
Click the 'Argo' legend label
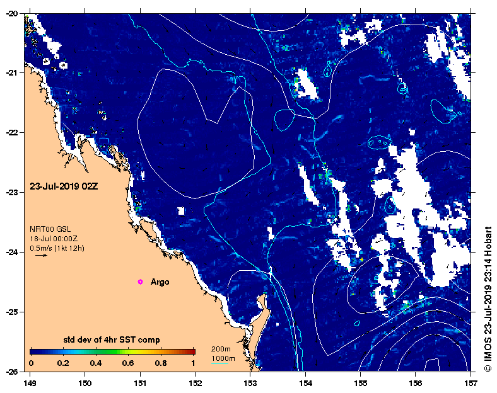pyautogui.click(x=160, y=282)
